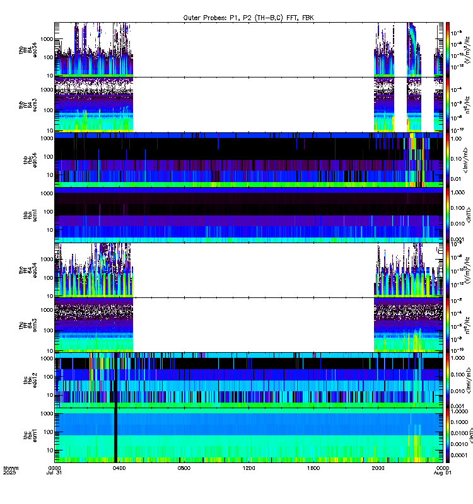Click the "thb fff 64 eac34" y-axis label
This screenshot has height=504, width=473.
click(x=28, y=50)
